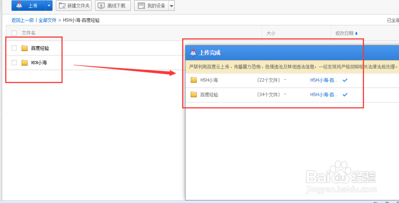399x203 pixels.
Task: Click the 上传 upload button
Action: pos(28,6)
